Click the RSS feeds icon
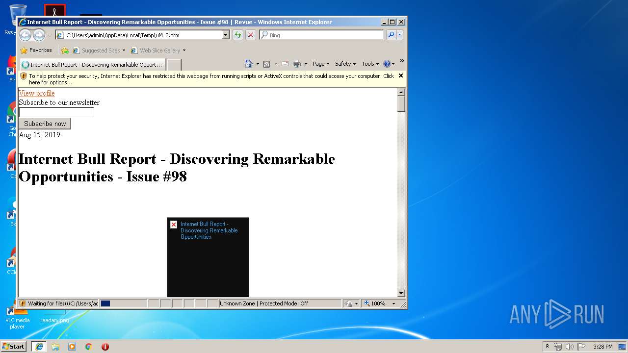Viewport: 628px width, 353px height. tap(266, 64)
